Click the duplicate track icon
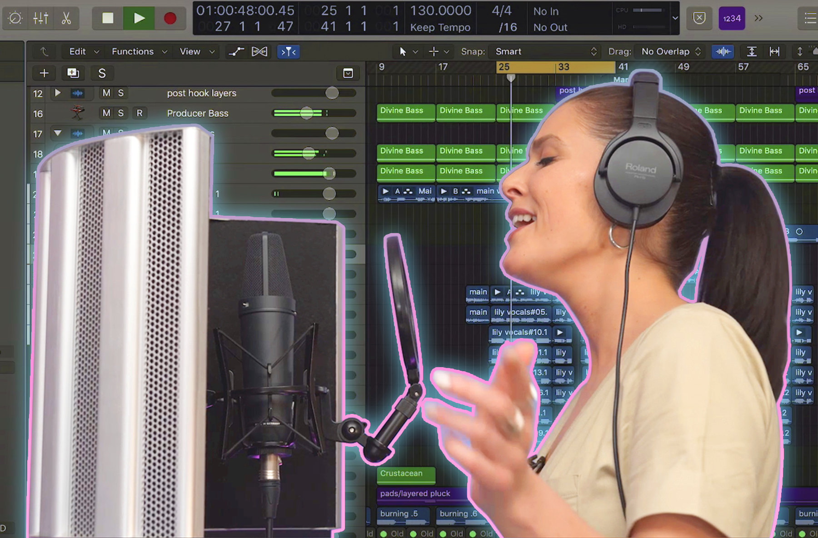The width and height of the screenshot is (818, 538). tap(73, 73)
